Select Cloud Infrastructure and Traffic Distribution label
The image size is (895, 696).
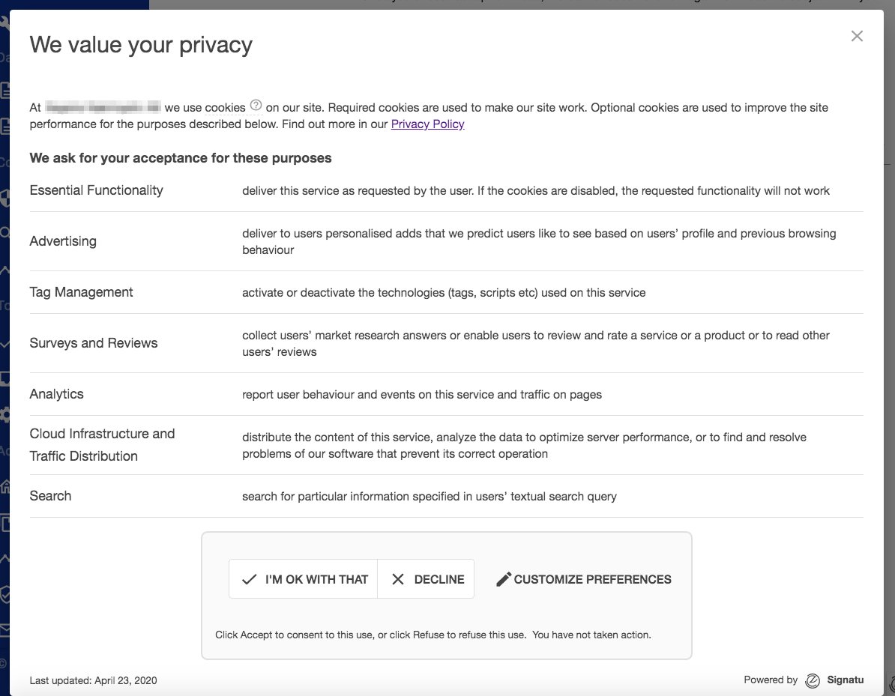[x=102, y=445]
